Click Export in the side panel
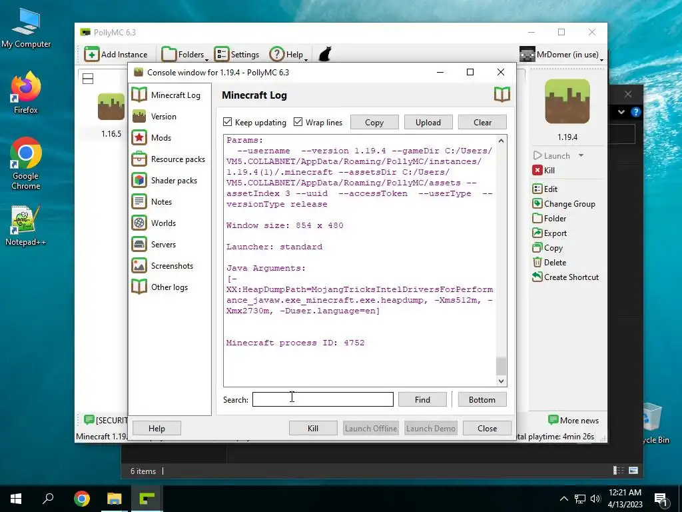Viewport: 682px width, 512px height. point(549,233)
